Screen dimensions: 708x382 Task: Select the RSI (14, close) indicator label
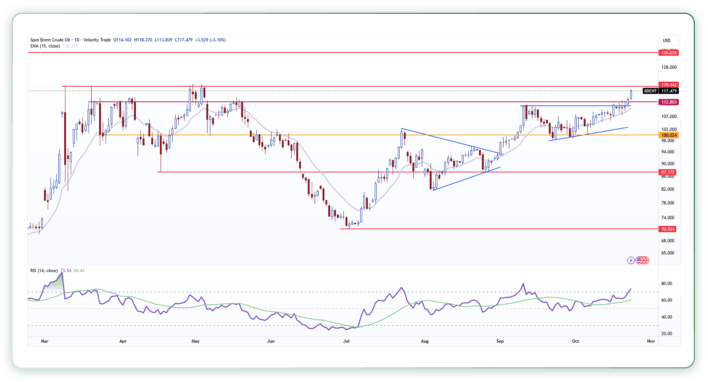tap(44, 270)
